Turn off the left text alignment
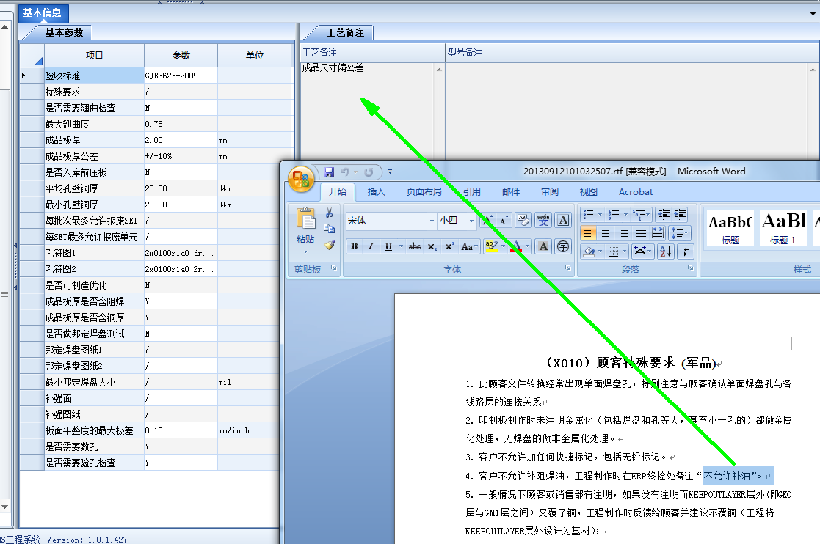 [588, 233]
